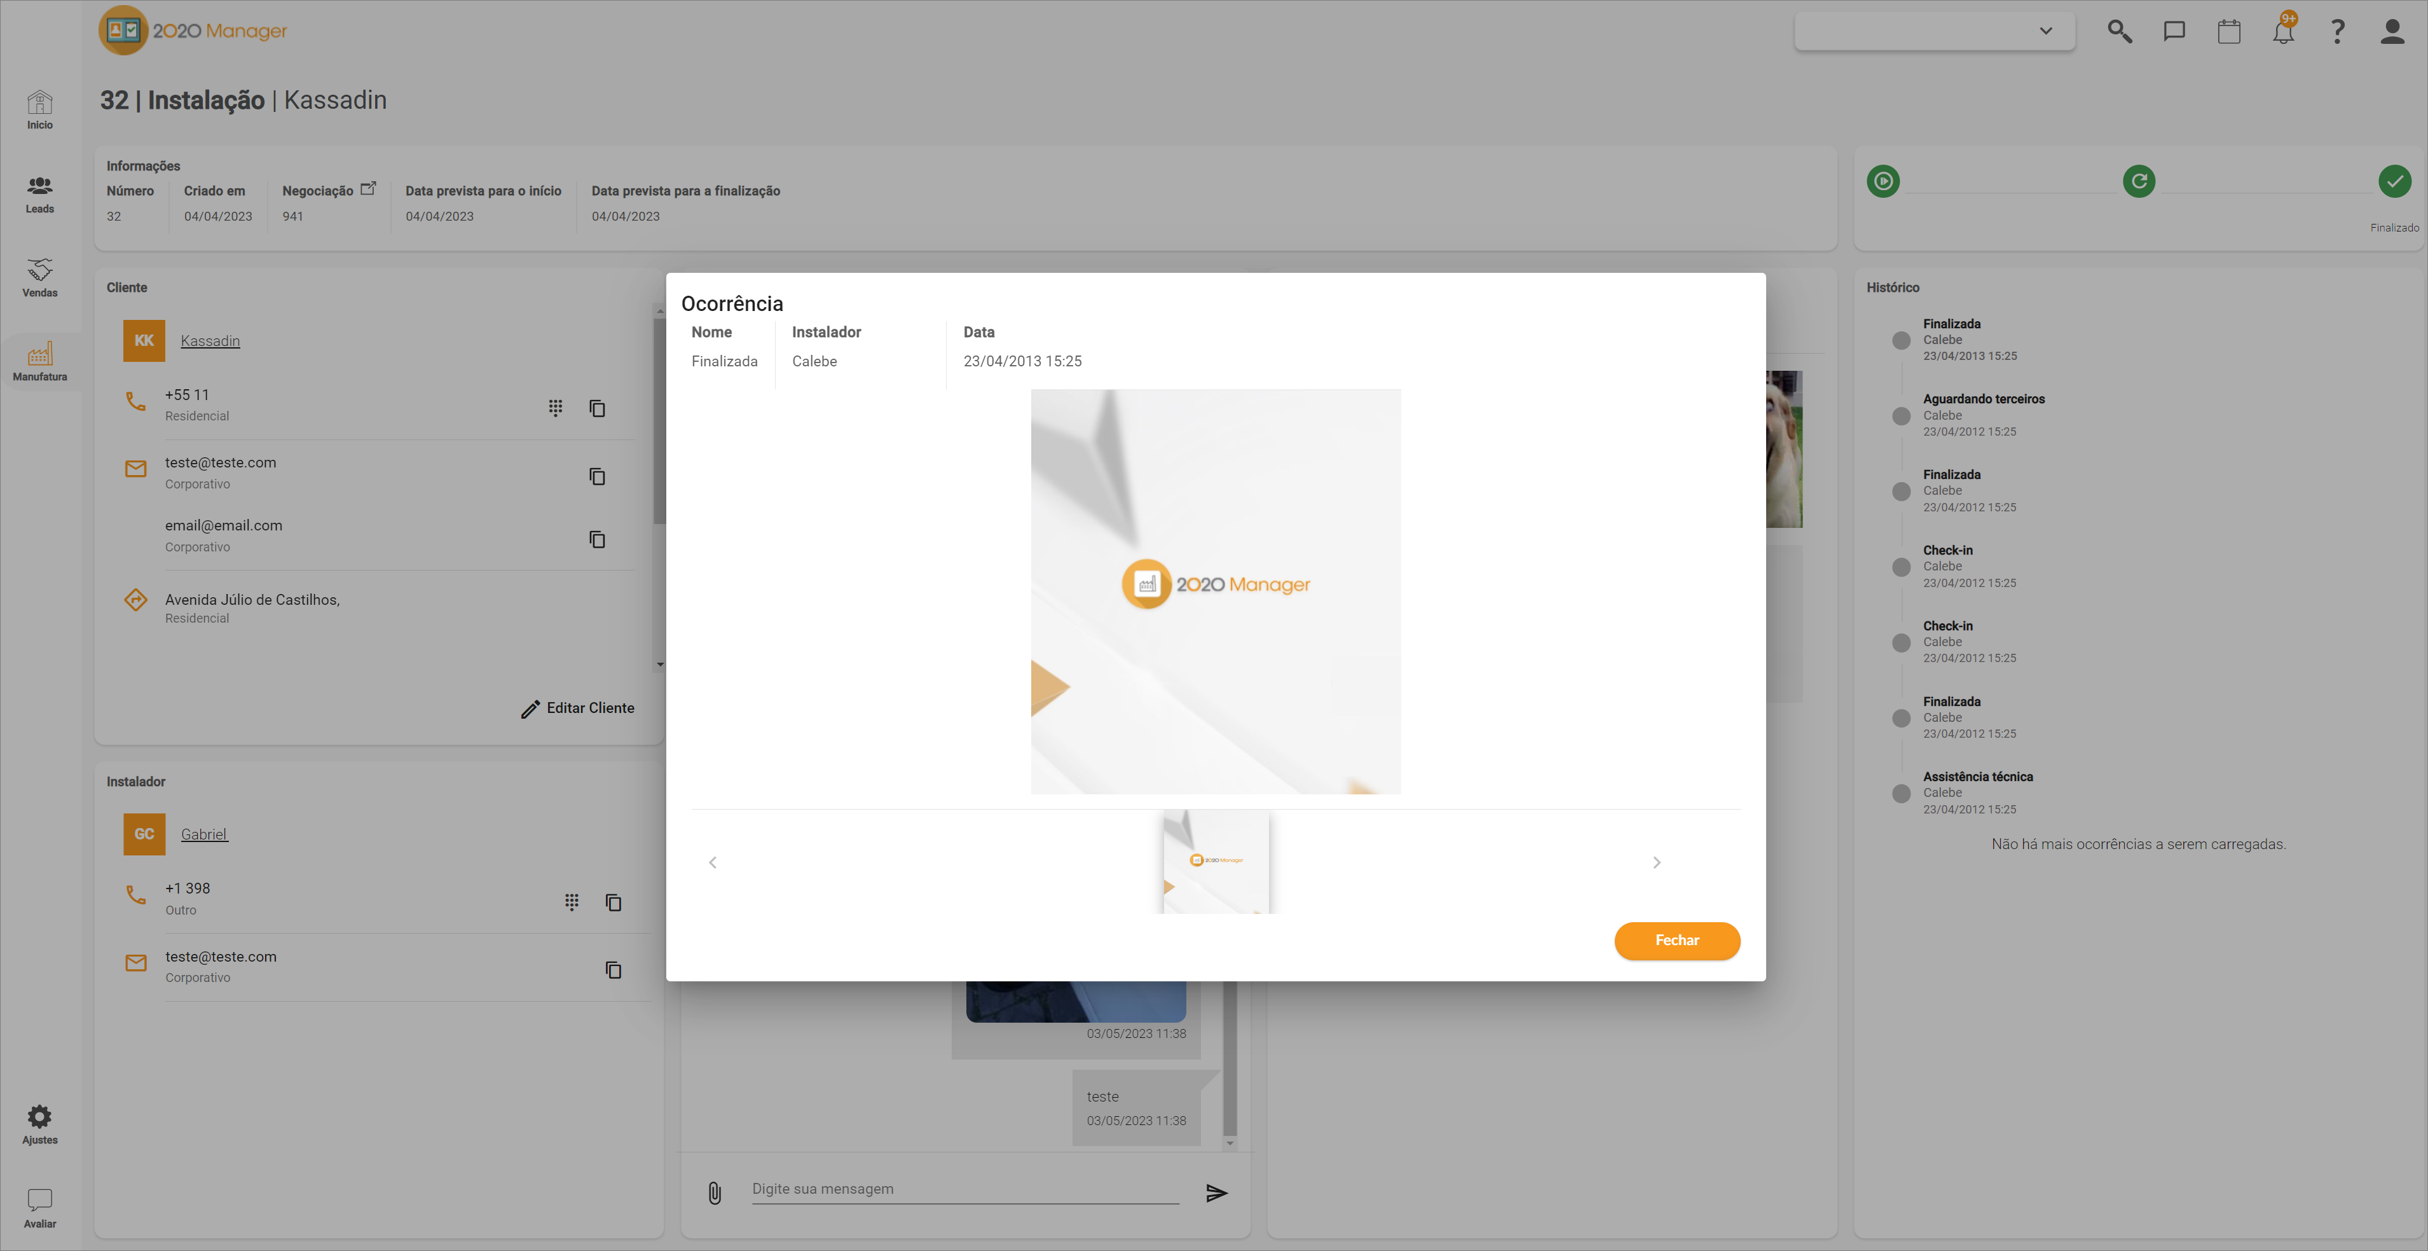
Task: Click the large 2020 Manager preview image
Action: (1215, 591)
